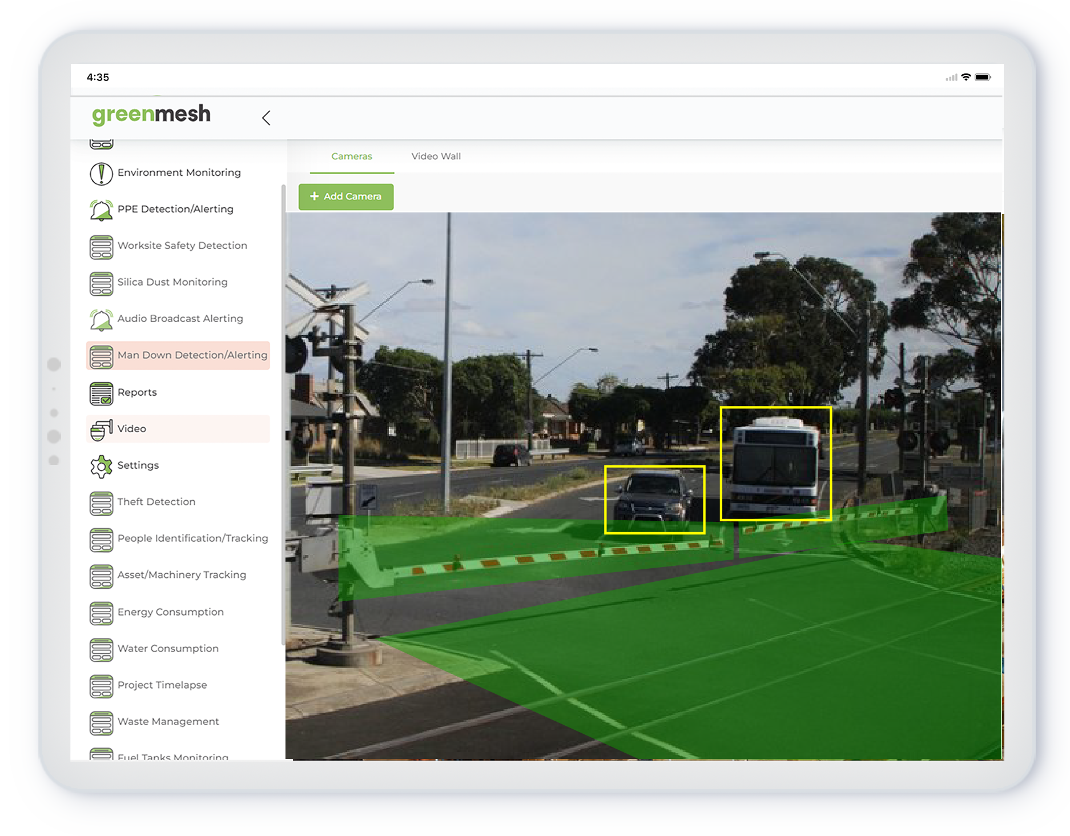Open Asset/Machinery Tracking section
This screenshot has height=836, width=1070.
pyautogui.click(x=182, y=575)
